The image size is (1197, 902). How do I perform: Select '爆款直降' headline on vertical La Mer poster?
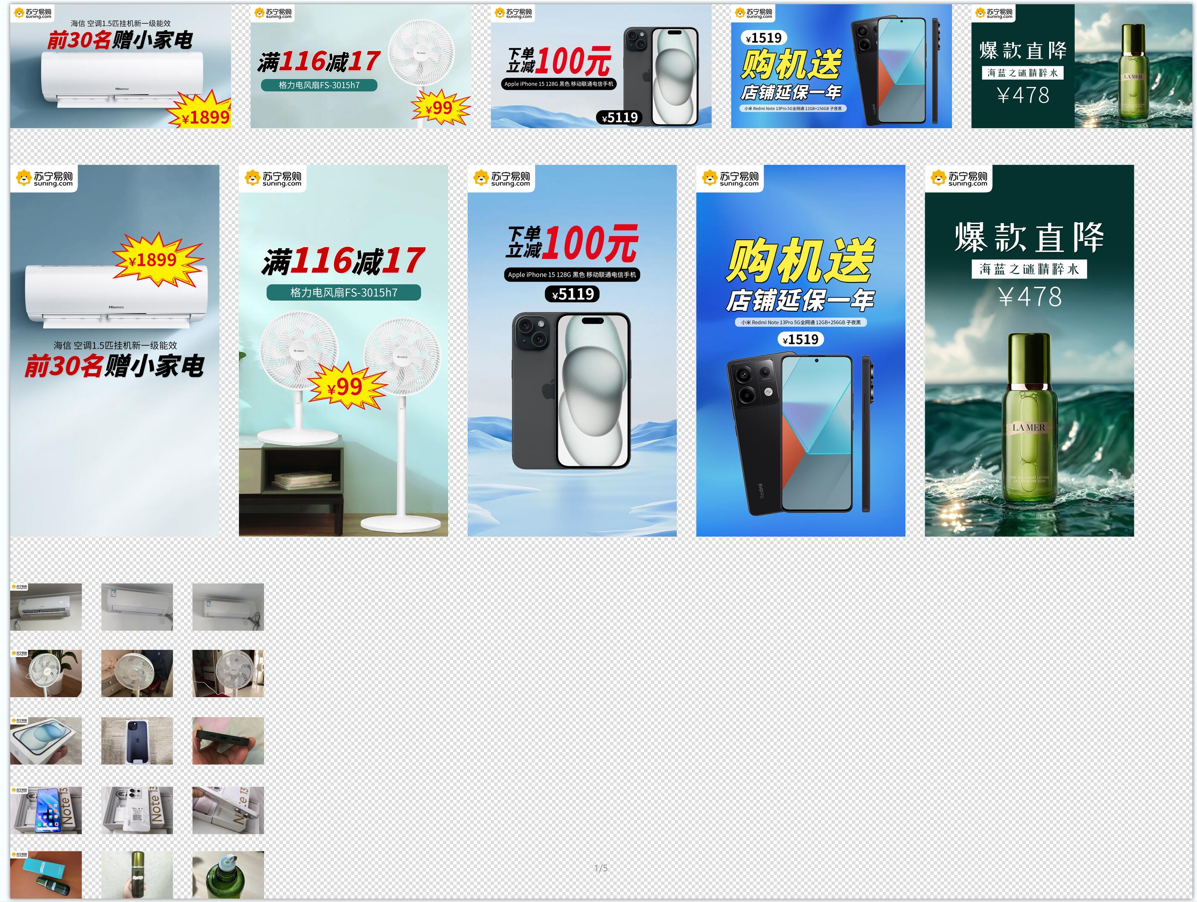[x=1029, y=237]
